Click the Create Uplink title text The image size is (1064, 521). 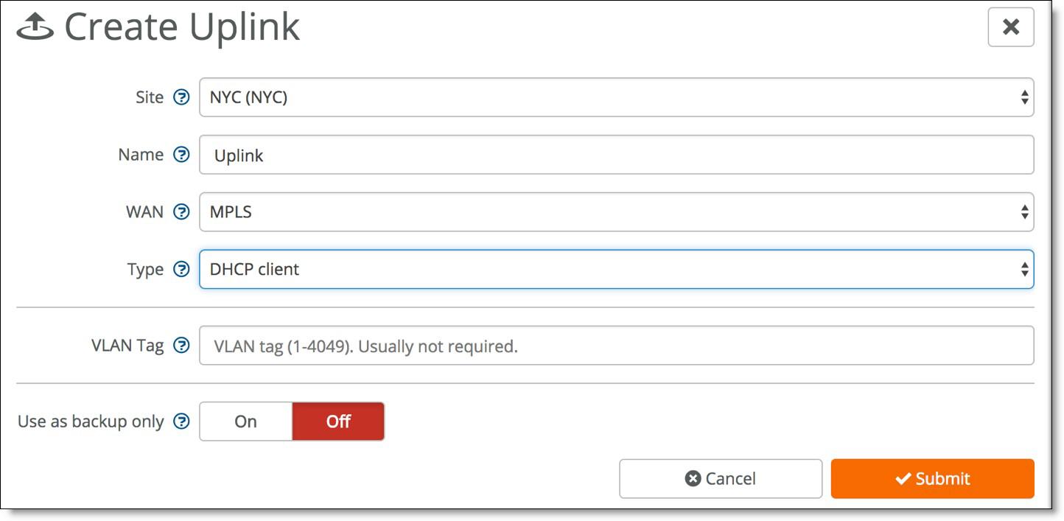(182, 27)
